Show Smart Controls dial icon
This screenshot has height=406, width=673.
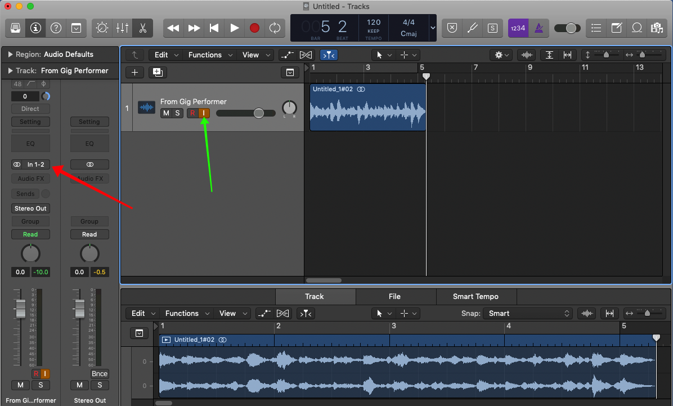pyautogui.click(x=102, y=28)
